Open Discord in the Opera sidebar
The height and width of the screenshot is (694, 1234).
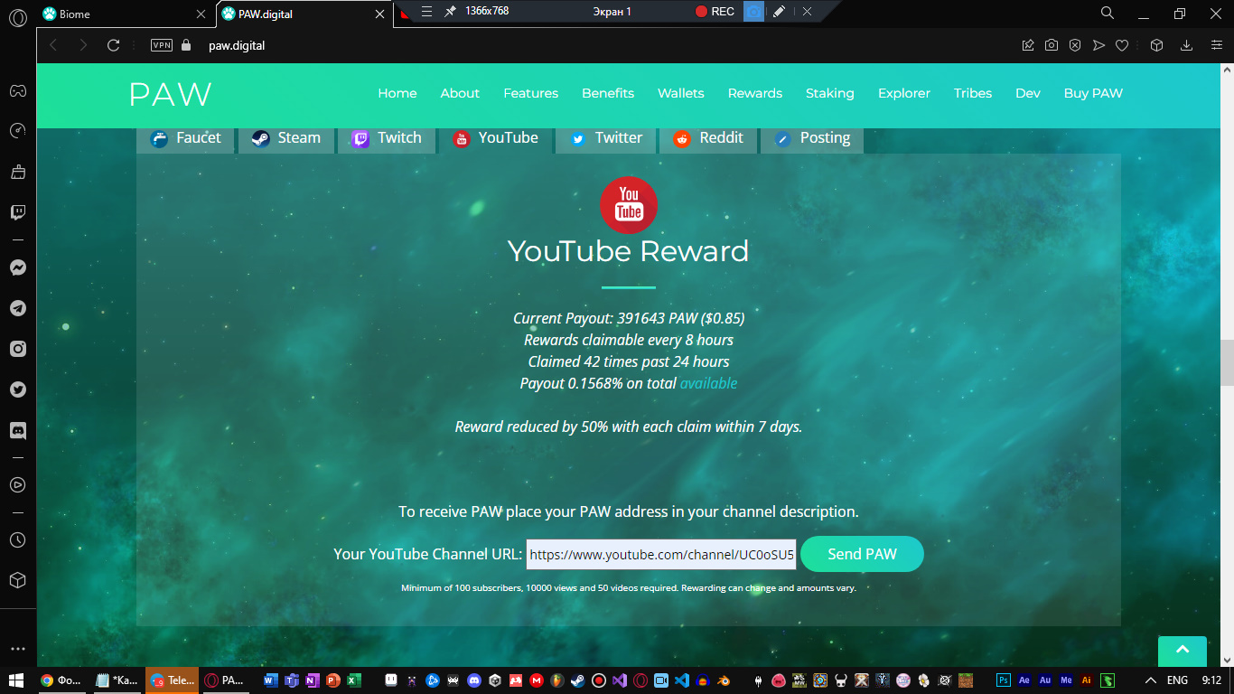tap(18, 430)
